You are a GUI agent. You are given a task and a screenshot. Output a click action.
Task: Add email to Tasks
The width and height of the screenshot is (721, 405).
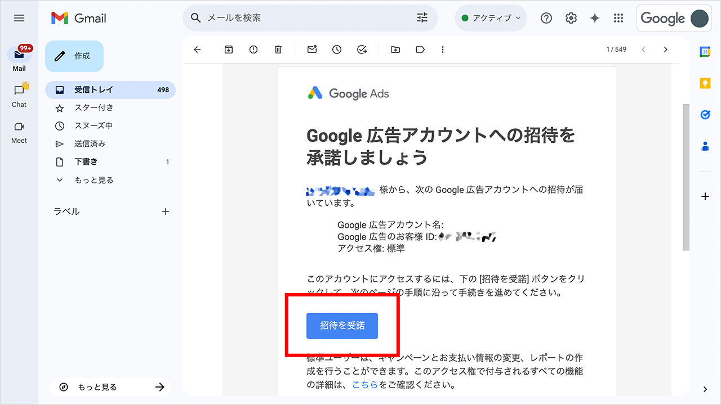362,49
